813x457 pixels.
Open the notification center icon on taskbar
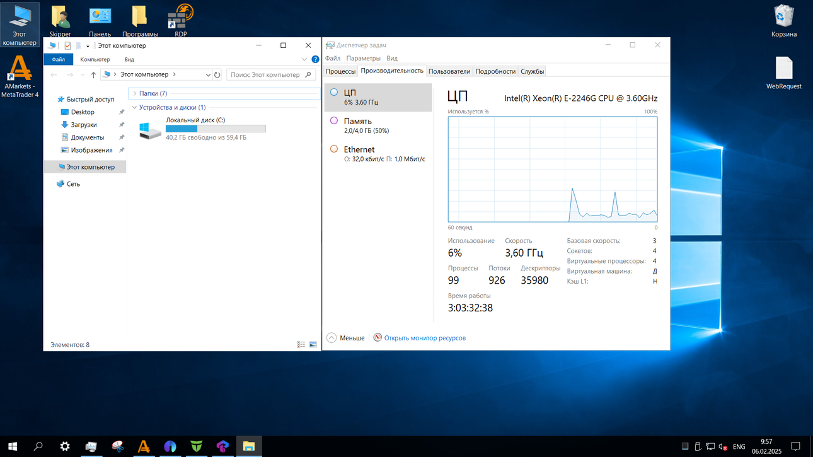click(x=795, y=446)
